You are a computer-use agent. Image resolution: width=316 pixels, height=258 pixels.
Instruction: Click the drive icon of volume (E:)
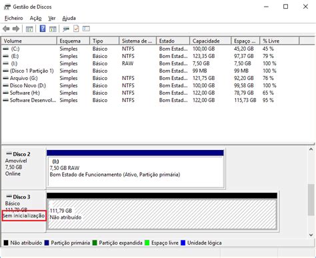click(x=5, y=56)
